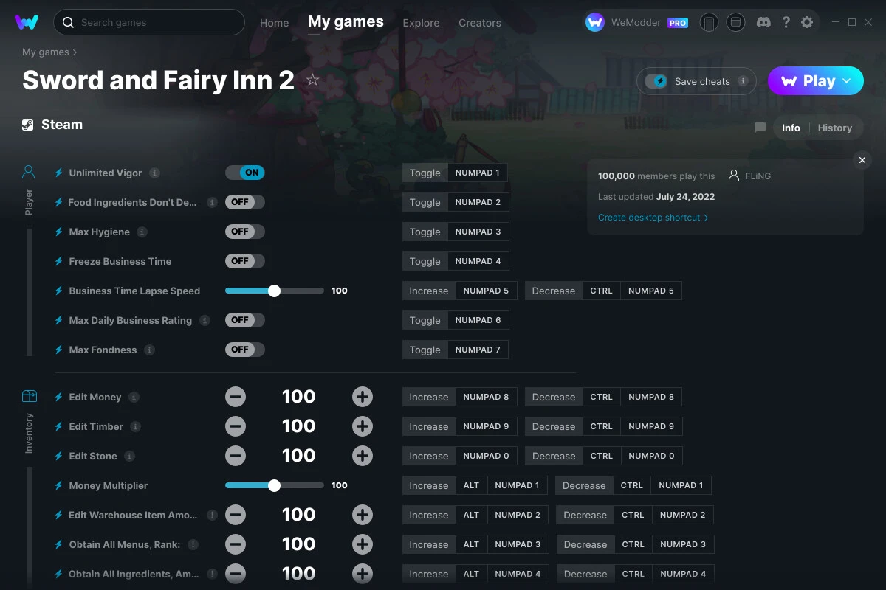
Task: Click the Create desktop shortcut link
Action: [650, 217]
